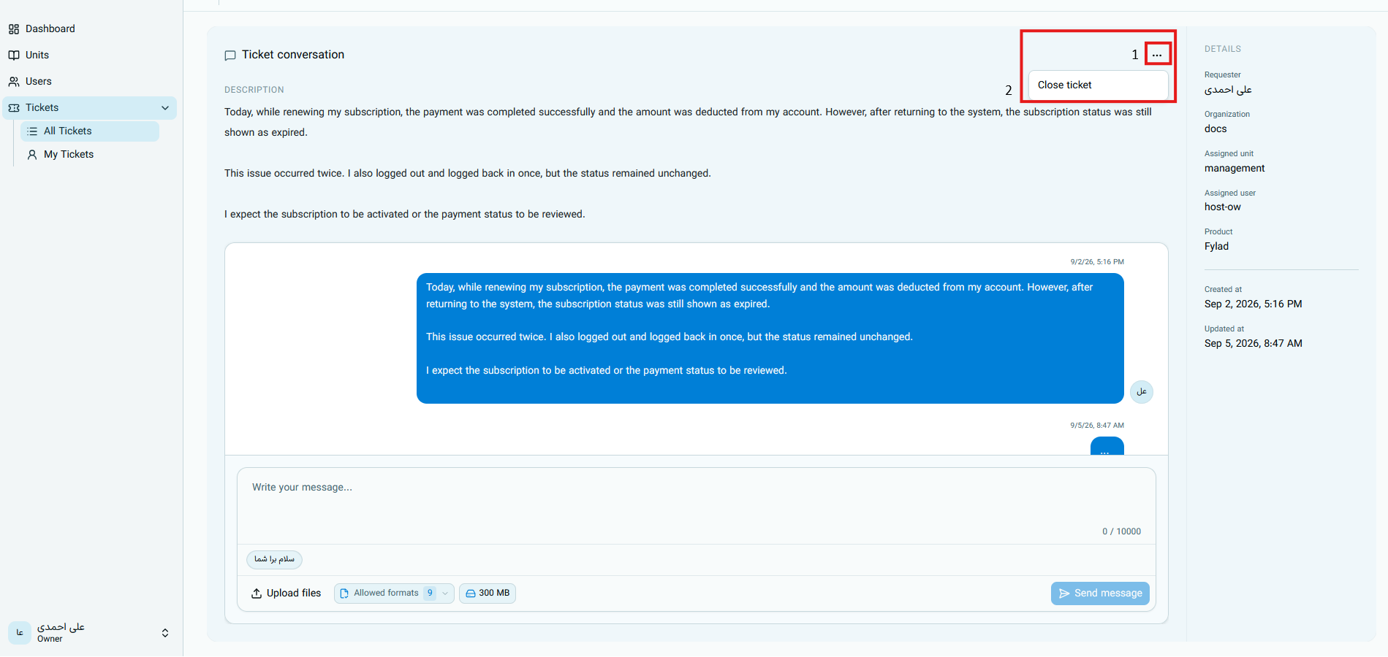
Task: Click Upload files button
Action: point(287,593)
